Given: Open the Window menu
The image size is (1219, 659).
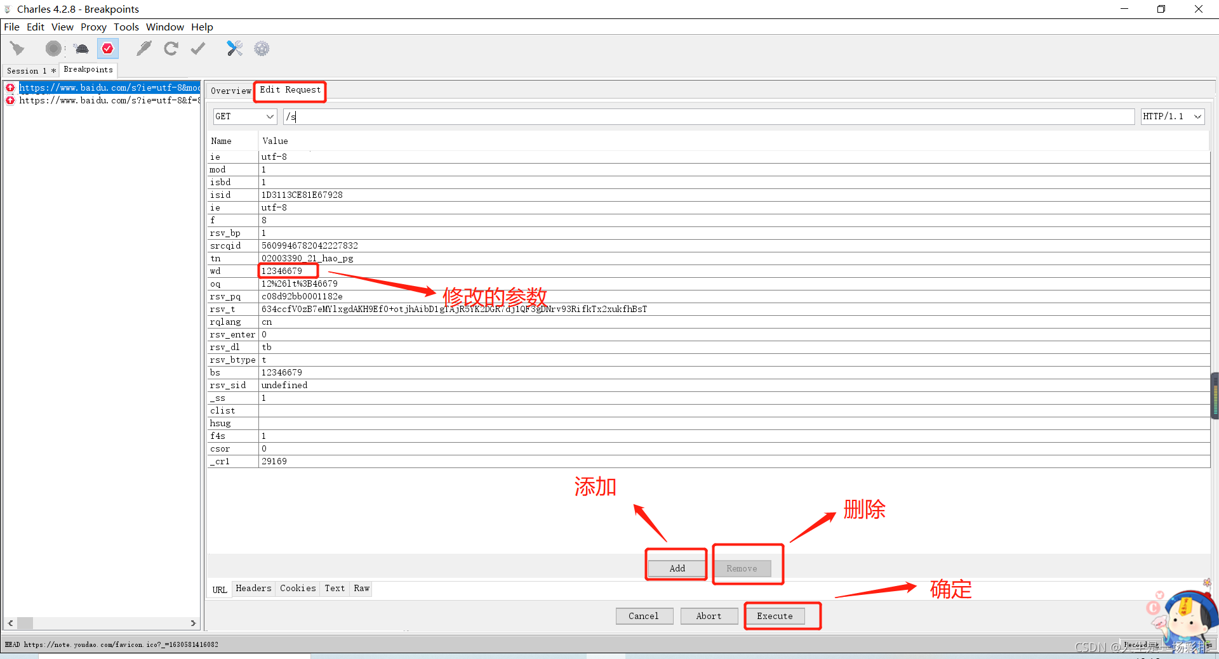Looking at the screenshot, I should [165, 27].
